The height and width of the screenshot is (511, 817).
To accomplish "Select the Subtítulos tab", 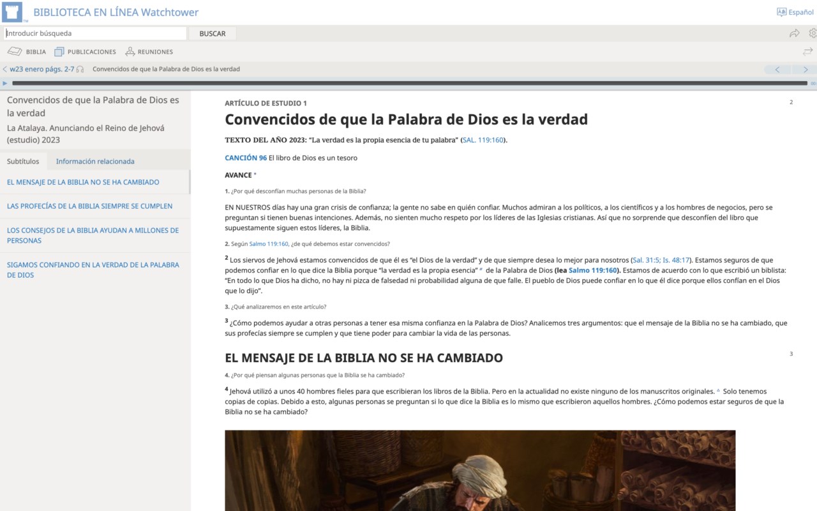I will (x=23, y=161).
